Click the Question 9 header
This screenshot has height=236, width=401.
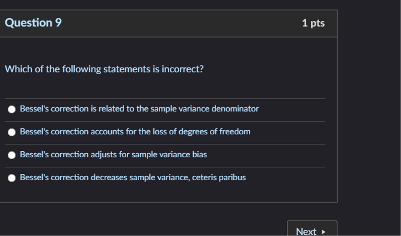pyautogui.click(x=33, y=22)
